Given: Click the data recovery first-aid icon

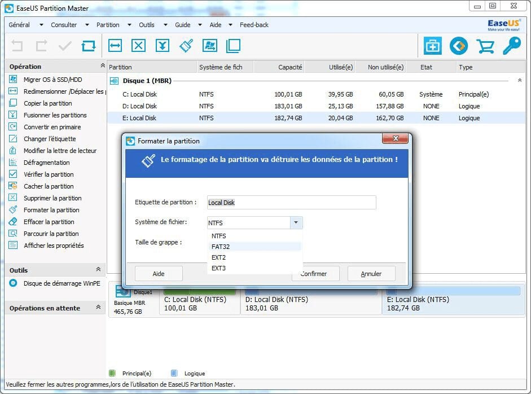Looking at the screenshot, I should pyautogui.click(x=432, y=46).
